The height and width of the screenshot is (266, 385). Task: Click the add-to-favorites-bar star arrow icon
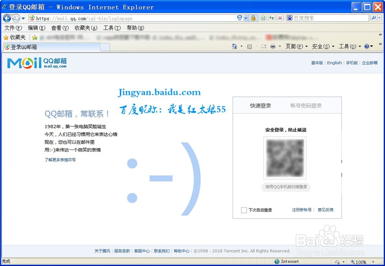(35, 38)
